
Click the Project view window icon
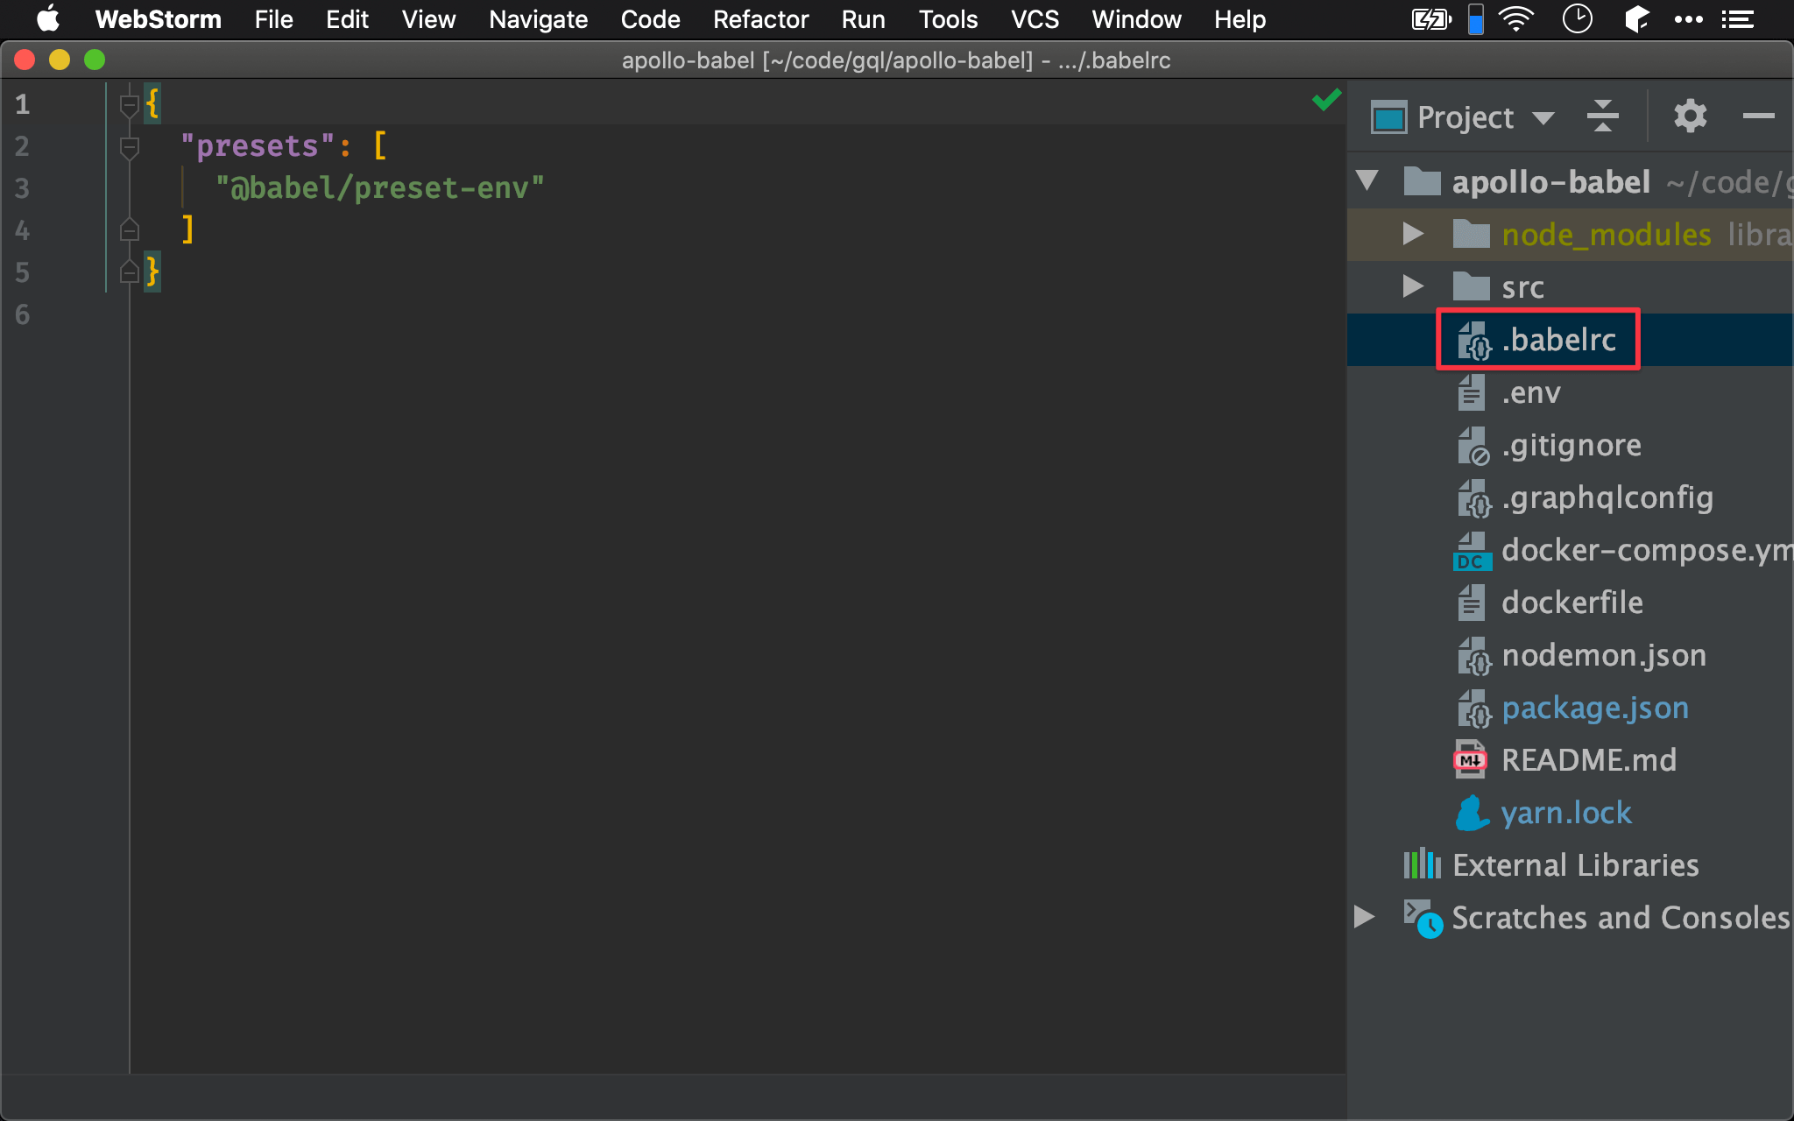pyautogui.click(x=1389, y=116)
